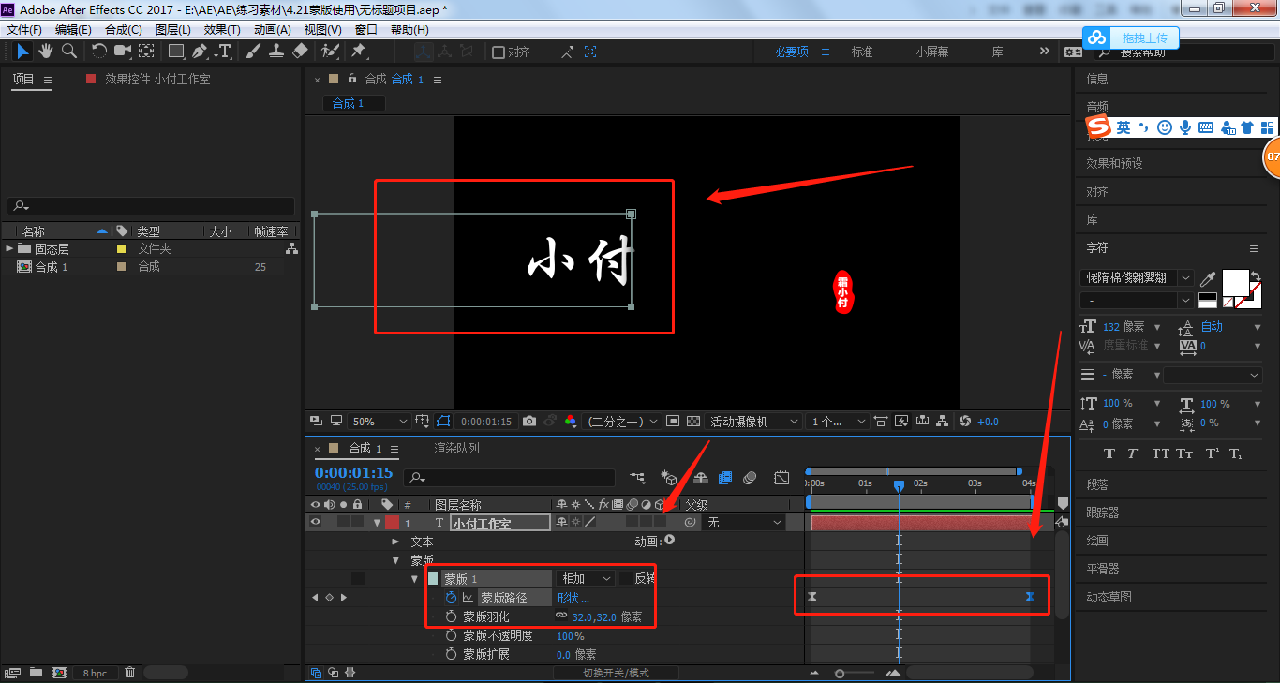Click the timeline zoom slider
Screen dimensions: 1280x683
point(841,673)
